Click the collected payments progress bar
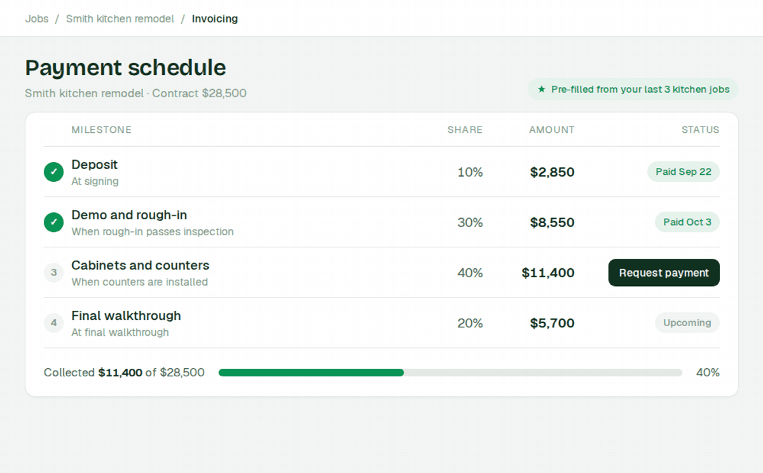The width and height of the screenshot is (763, 473). pos(450,373)
